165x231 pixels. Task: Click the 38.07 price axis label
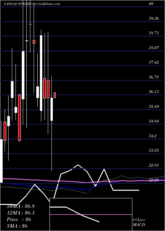point(154,48)
